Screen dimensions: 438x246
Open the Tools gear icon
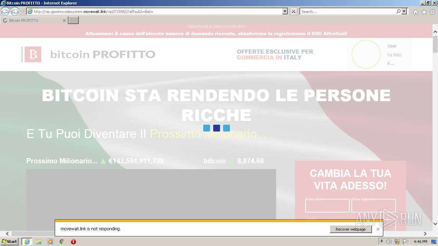pyautogui.click(x=433, y=12)
